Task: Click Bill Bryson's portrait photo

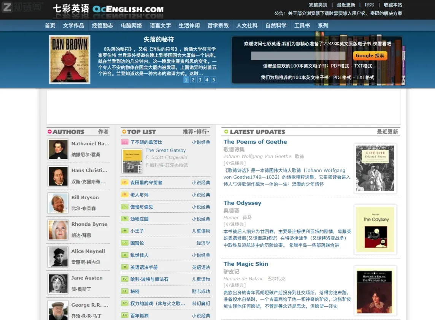Action: [x=58, y=203]
